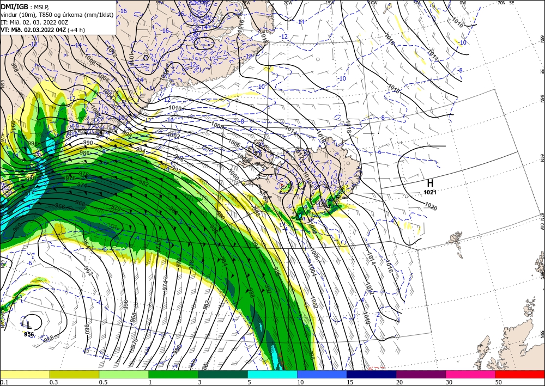Click the '20W' longitude label at top
The height and width of the screenshot is (386, 545).
[288, 3]
